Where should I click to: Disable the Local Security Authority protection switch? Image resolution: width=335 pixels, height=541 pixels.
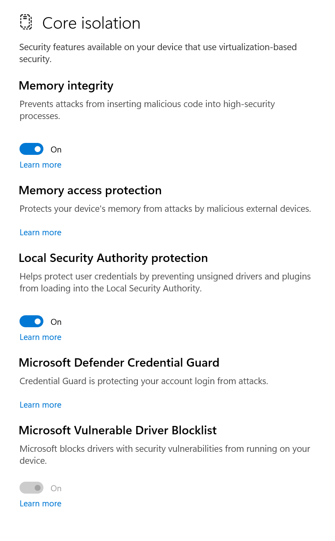point(31,322)
